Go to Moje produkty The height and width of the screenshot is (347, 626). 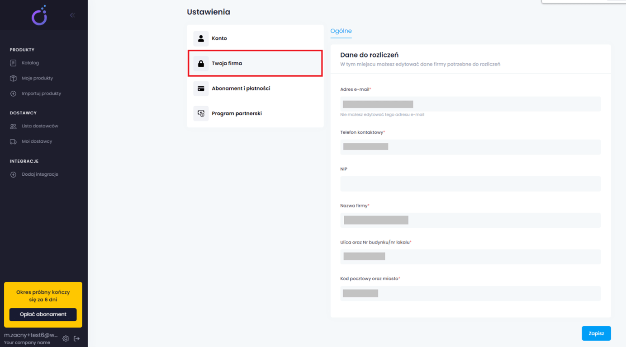click(x=38, y=78)
